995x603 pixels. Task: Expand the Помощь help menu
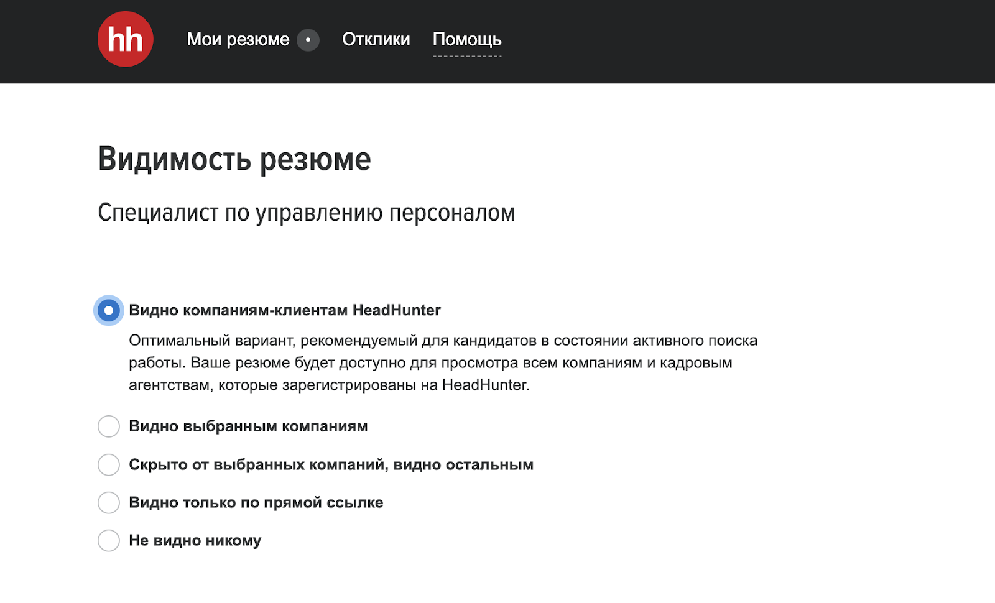[x=466, y=40]
